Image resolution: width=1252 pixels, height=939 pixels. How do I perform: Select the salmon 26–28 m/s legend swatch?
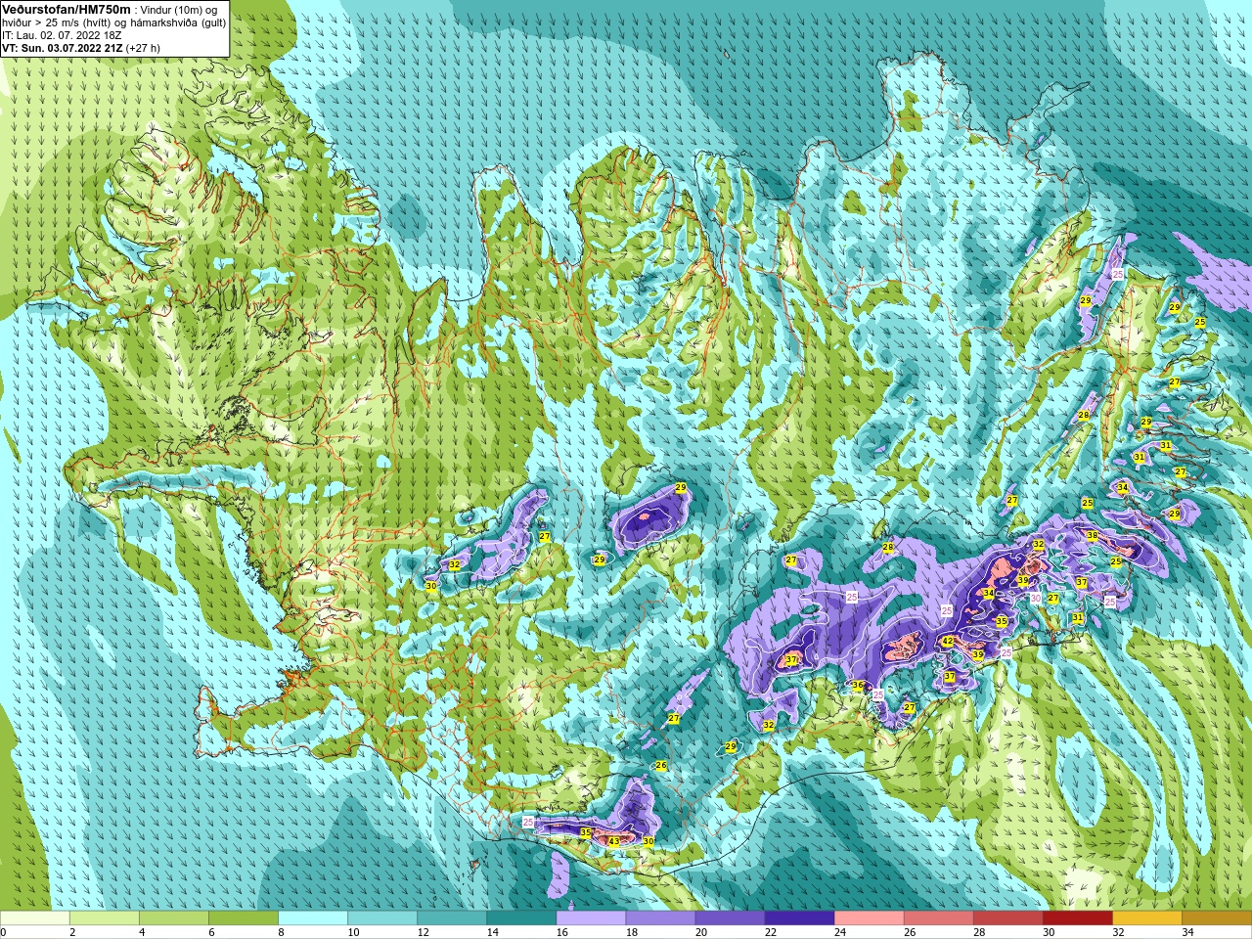(938, 918)
